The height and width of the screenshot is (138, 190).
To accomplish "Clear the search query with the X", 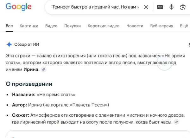I will pos(146,7).
